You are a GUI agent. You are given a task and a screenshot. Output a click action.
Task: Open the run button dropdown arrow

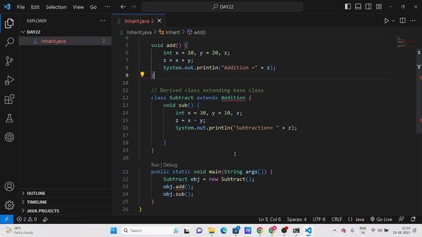click(393, 20)
